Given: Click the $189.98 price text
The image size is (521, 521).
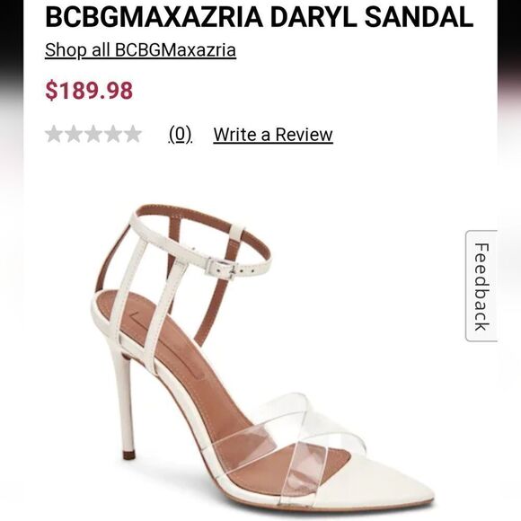Looking at the screenshot, I should point(89,91).
